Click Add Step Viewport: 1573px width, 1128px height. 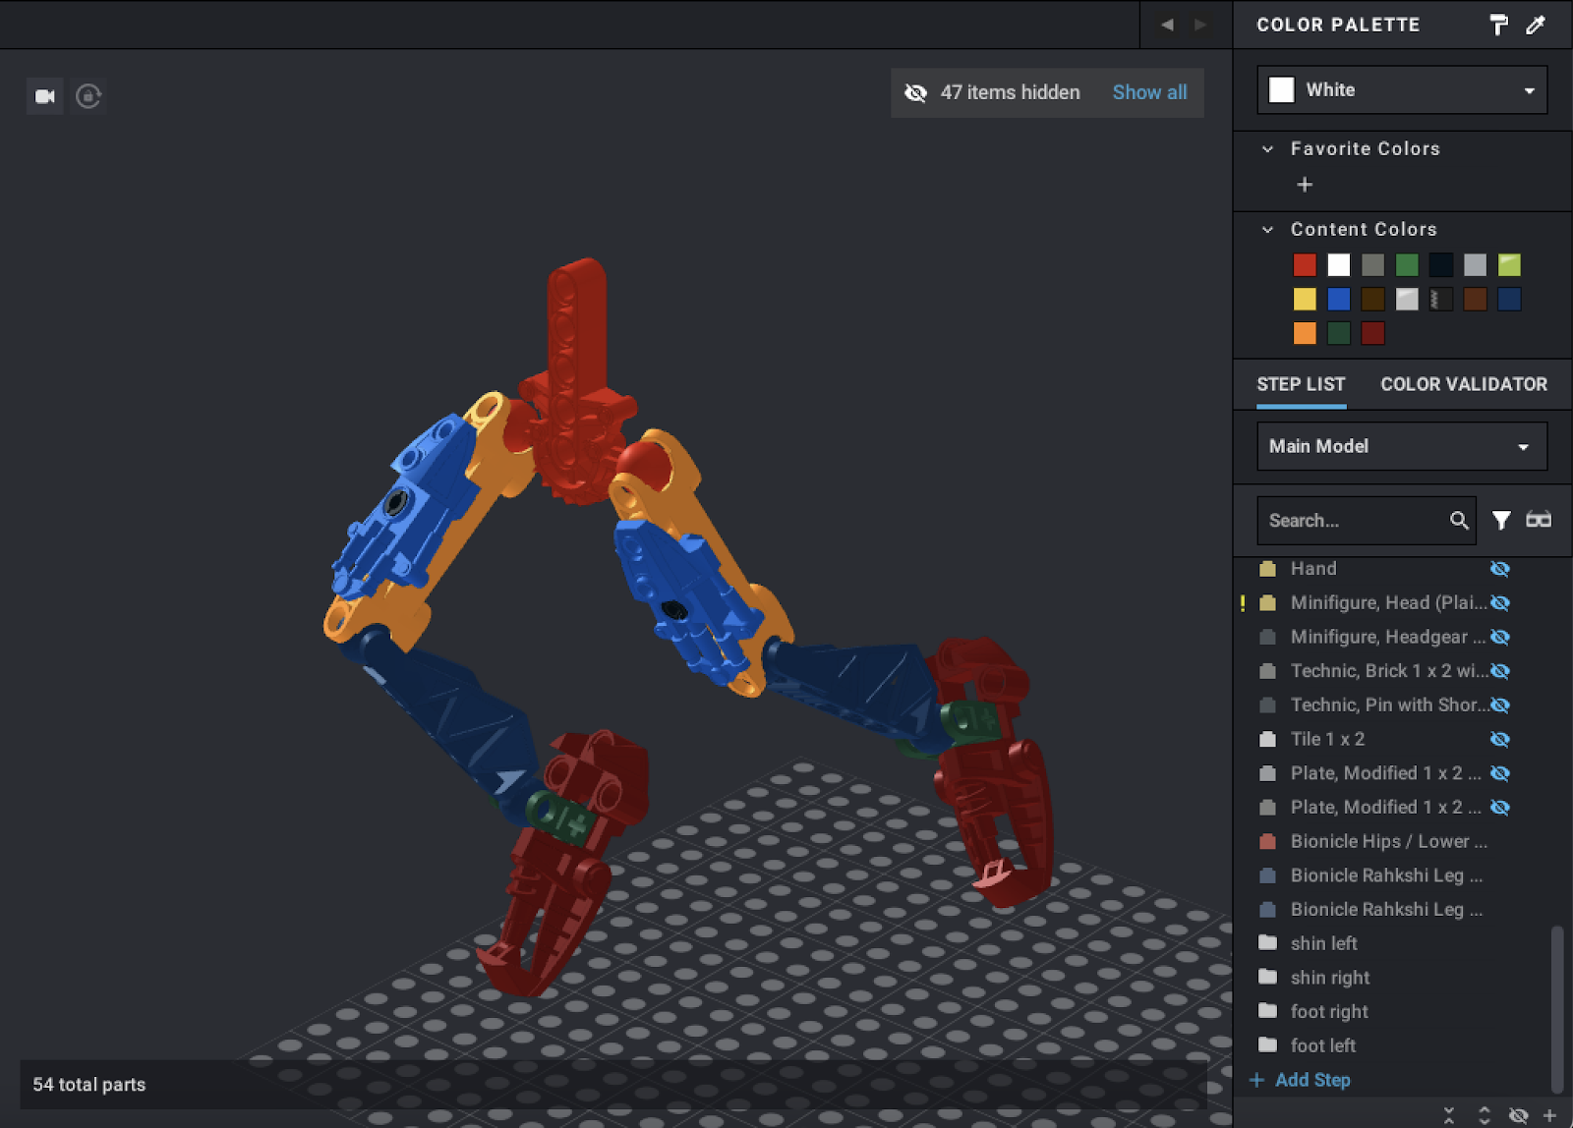tap(1301, 1080)
